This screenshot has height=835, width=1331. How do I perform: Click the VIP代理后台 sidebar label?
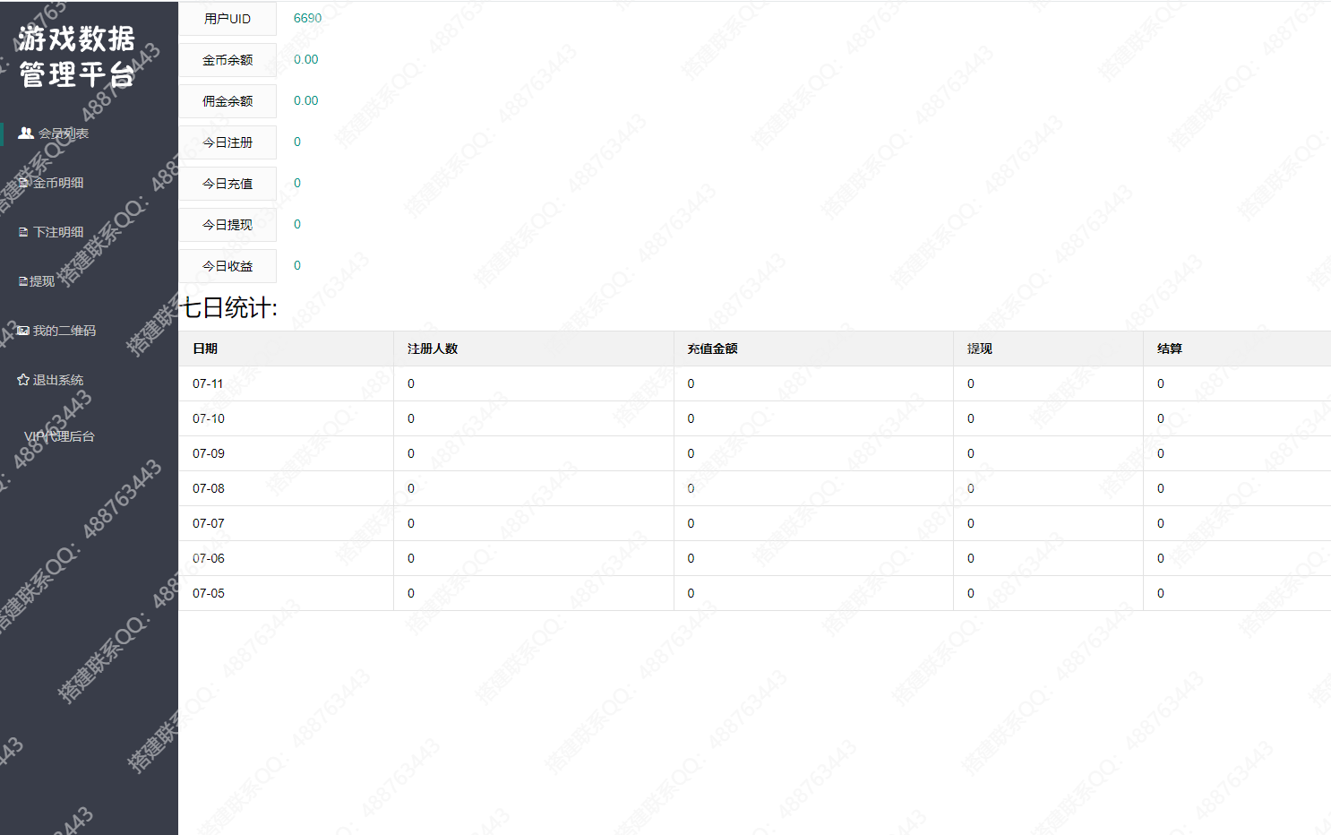59,436
